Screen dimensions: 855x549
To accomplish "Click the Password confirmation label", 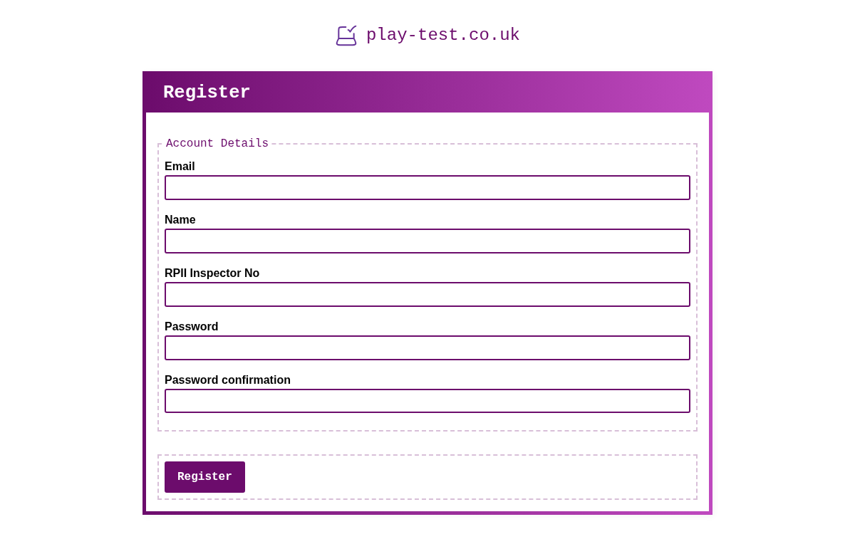I will (227, 380).
